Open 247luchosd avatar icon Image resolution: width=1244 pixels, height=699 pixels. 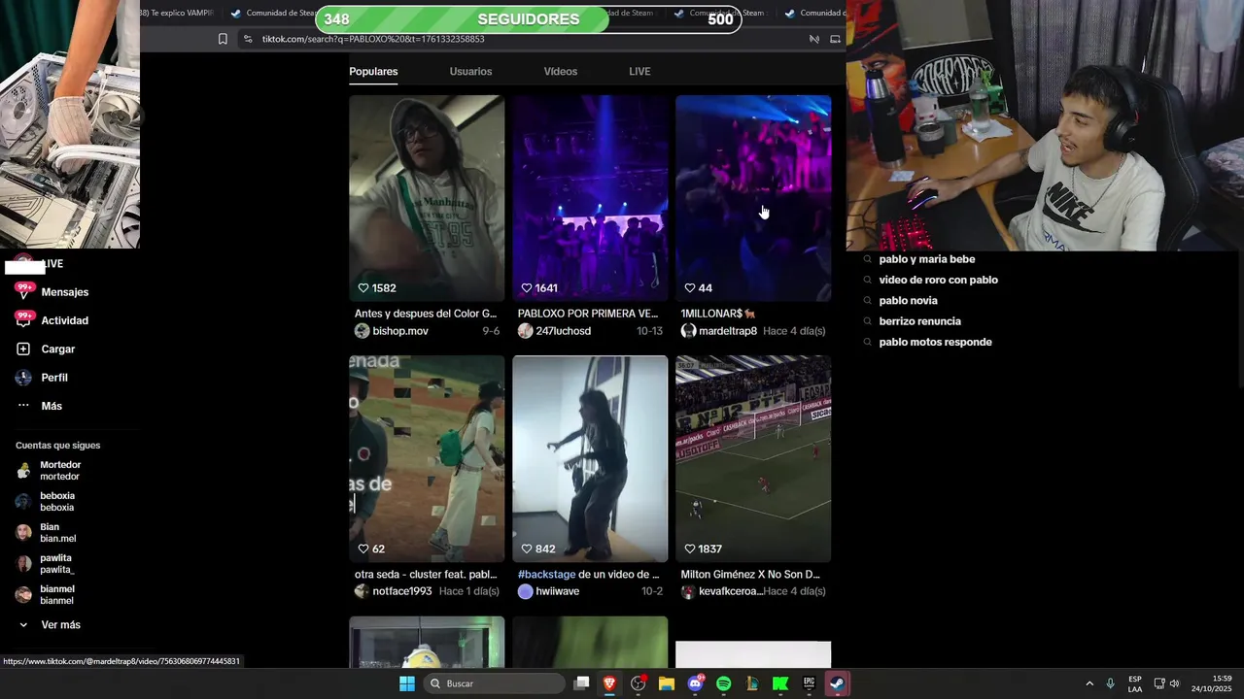click(x=525, y=331)
